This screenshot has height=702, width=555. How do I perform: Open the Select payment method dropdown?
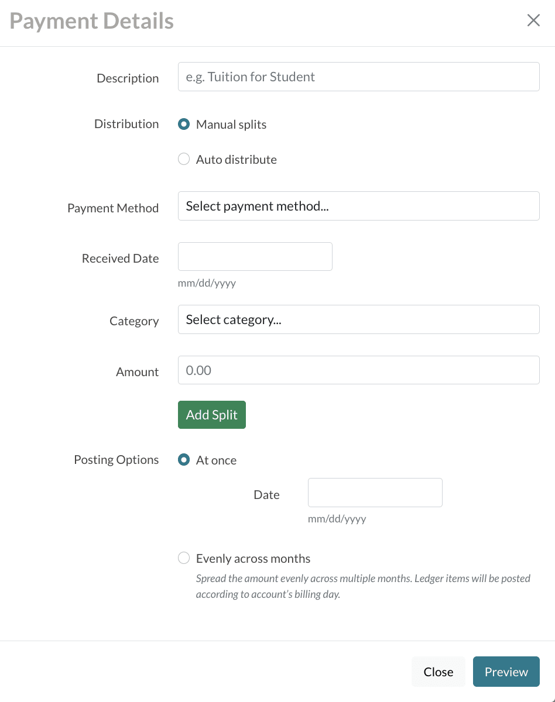[358, 207]
